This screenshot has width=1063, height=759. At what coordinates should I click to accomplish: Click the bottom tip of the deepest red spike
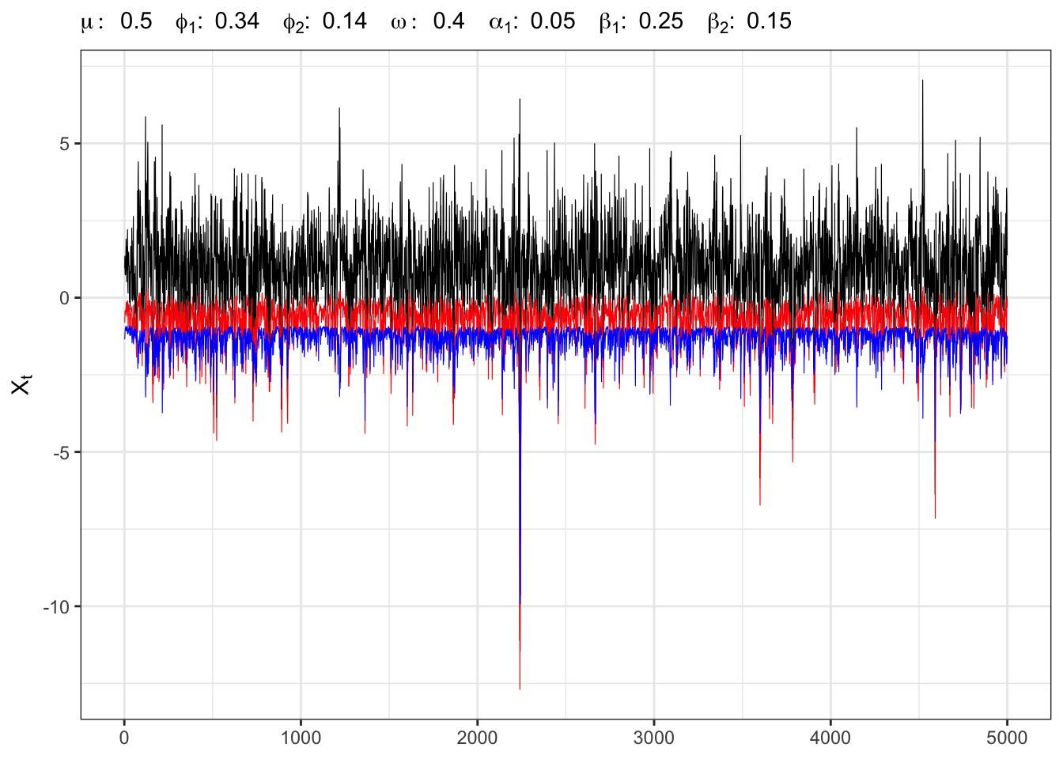pos(520,688)
